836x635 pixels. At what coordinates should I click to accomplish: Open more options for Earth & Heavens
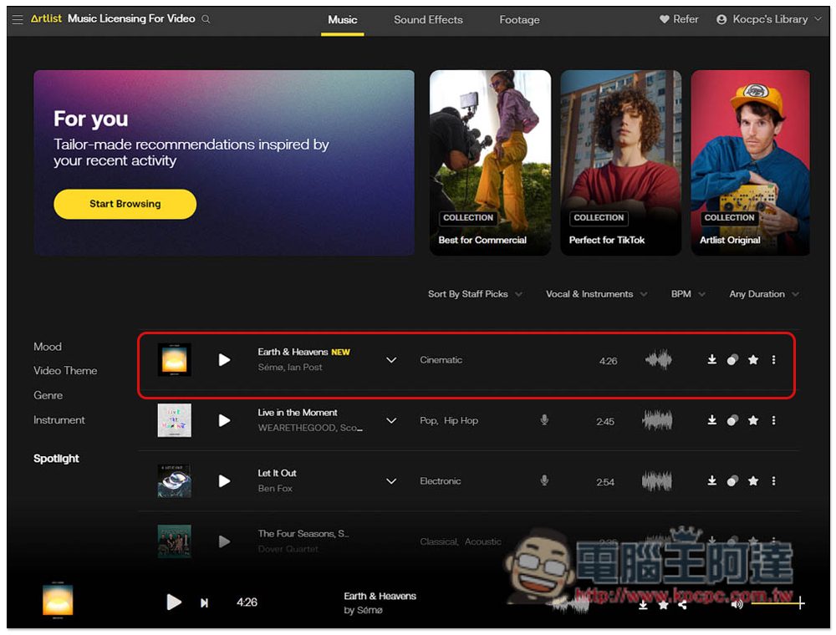coord(773,360)
